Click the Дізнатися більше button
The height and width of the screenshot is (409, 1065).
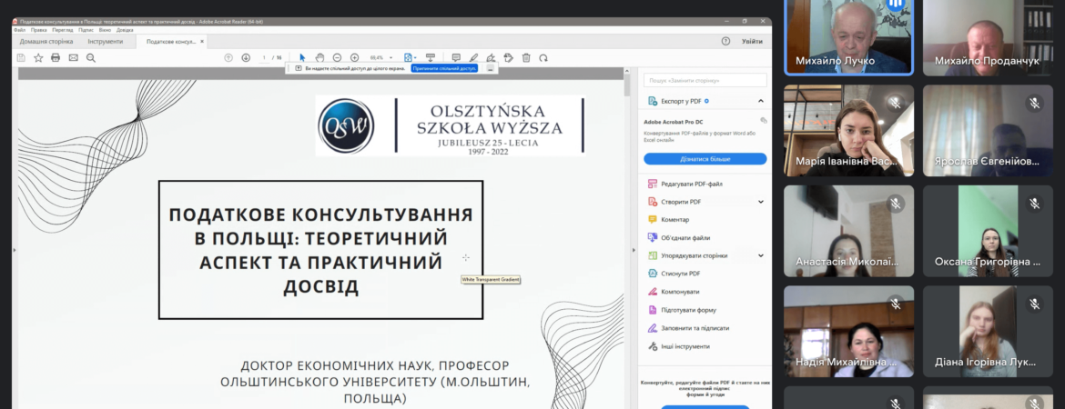[705, 159]
